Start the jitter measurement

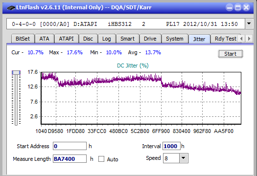coord(231,54)
